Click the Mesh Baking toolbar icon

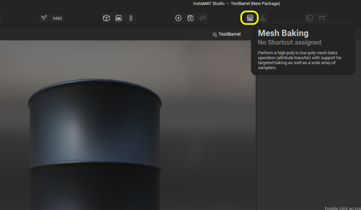click(250, 18)
